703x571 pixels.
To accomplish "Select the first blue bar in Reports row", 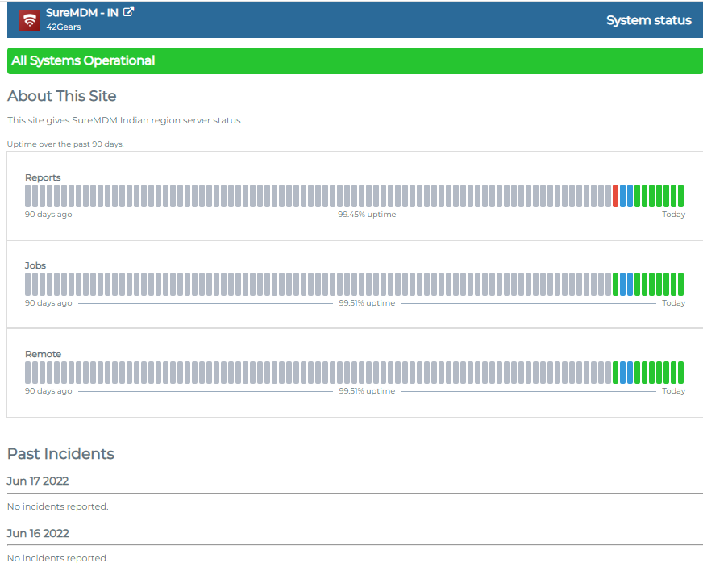I will click(x=622, y=196).
